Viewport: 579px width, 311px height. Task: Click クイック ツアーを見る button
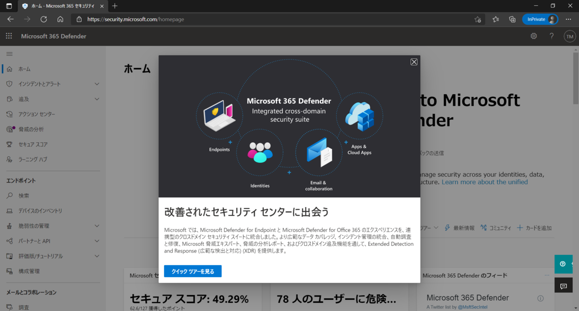193,271
